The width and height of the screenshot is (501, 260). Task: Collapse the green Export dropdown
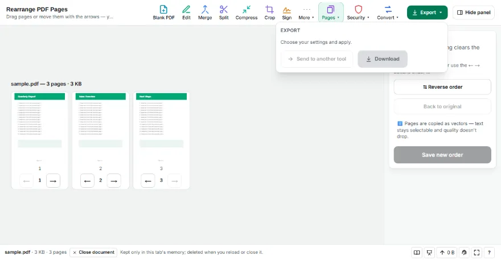tap(427, 13)
